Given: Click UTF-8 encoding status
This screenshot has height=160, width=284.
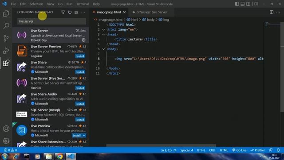Looking at the screenshot, I should tap(201, 150).
